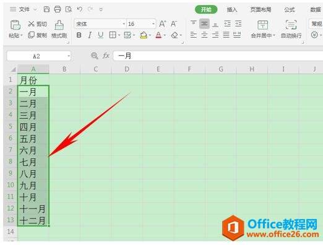Open the quick access customize arrow

(x=101, y=9)
